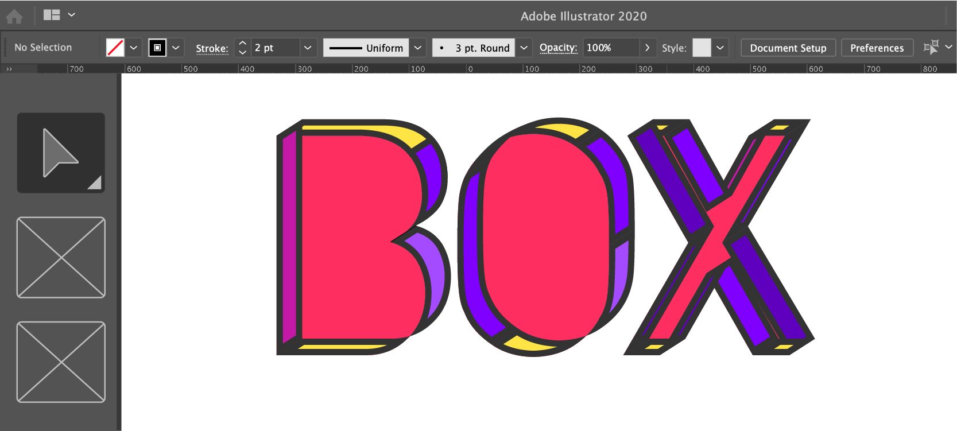
Task: Click the stroke weight stepper arrows
Action: coord(242,48)
